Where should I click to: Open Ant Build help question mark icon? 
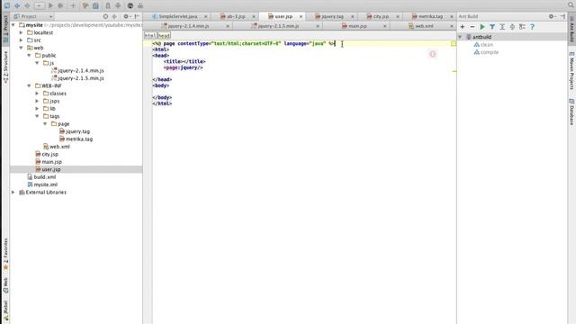tap(532, 27)
